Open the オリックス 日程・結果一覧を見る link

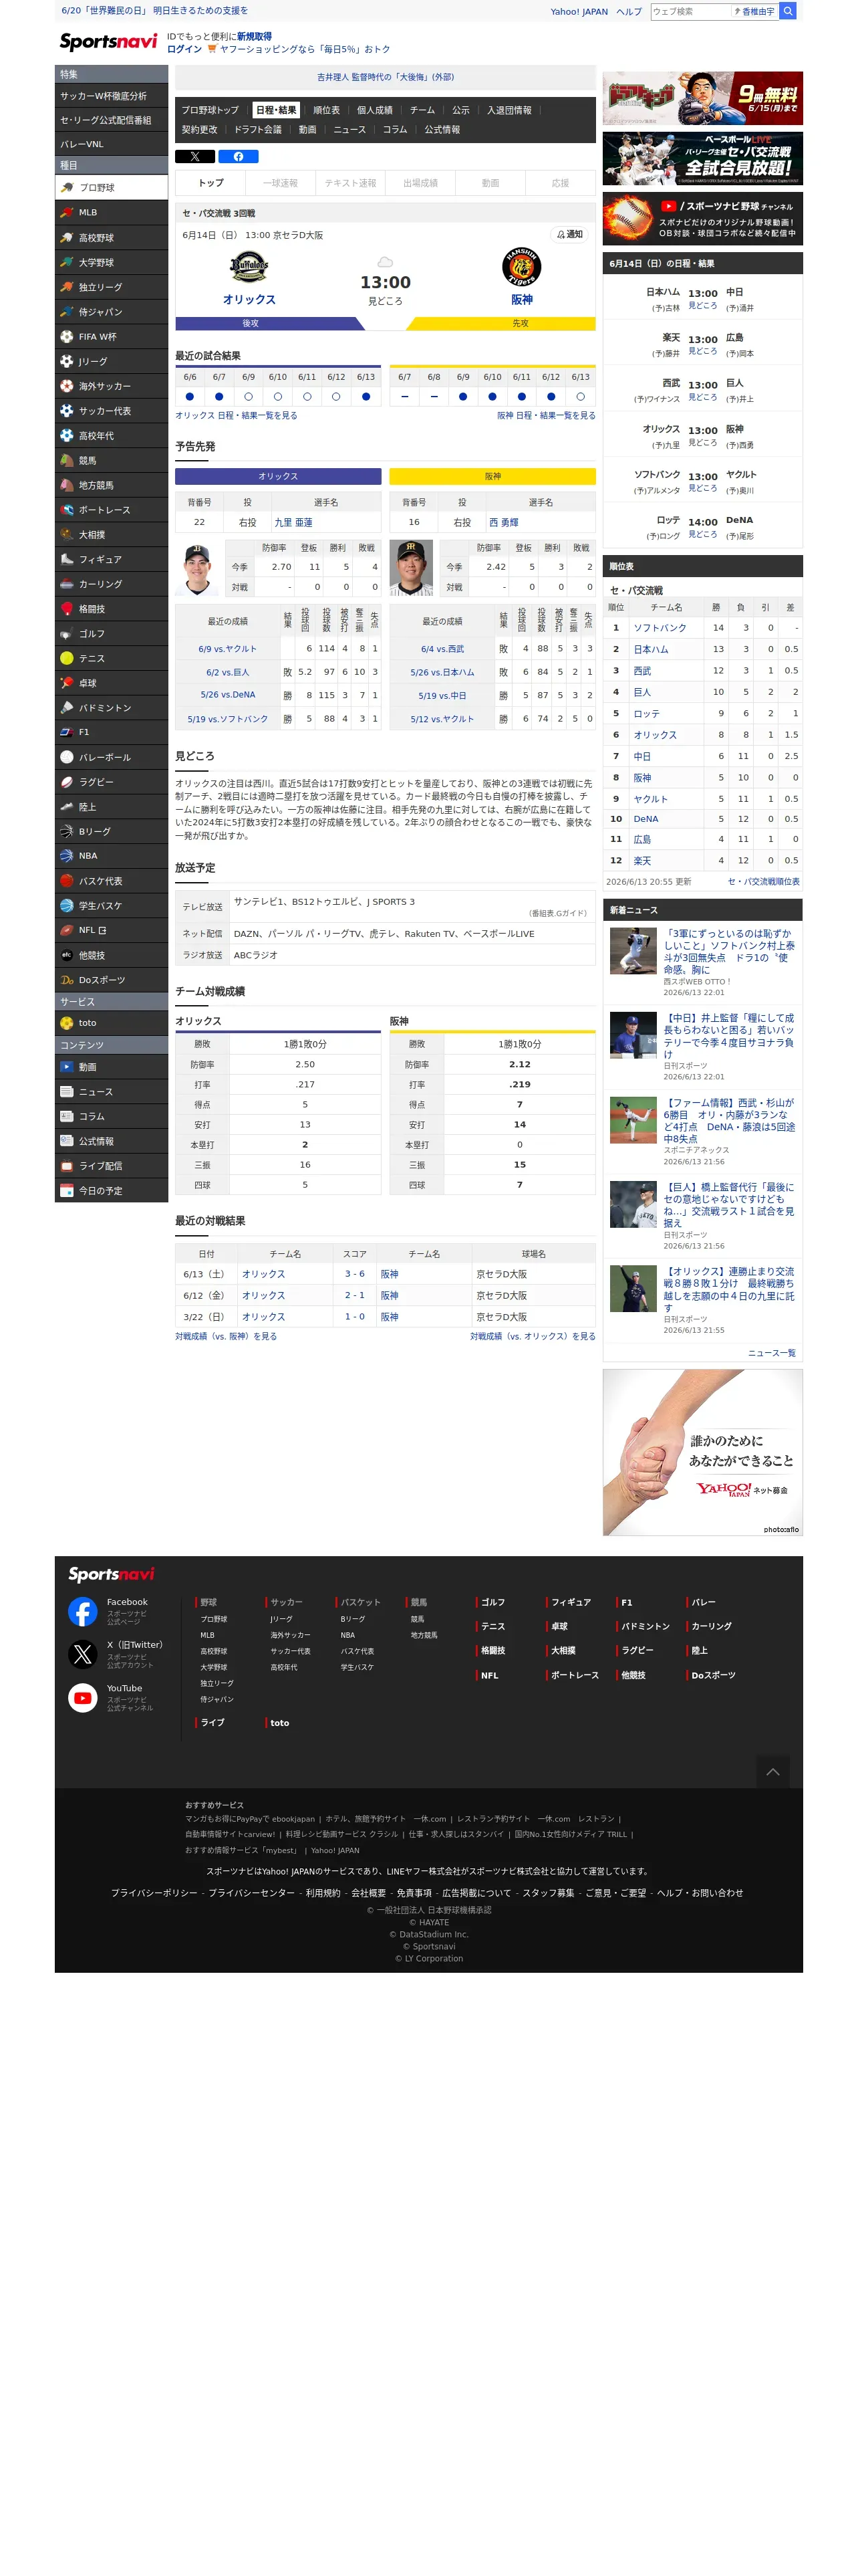coord(236,416)
